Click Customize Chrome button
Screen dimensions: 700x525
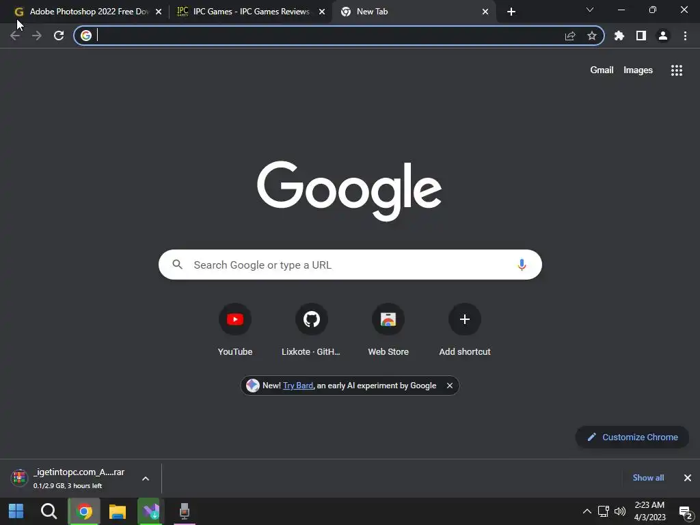tap(632, 437)
